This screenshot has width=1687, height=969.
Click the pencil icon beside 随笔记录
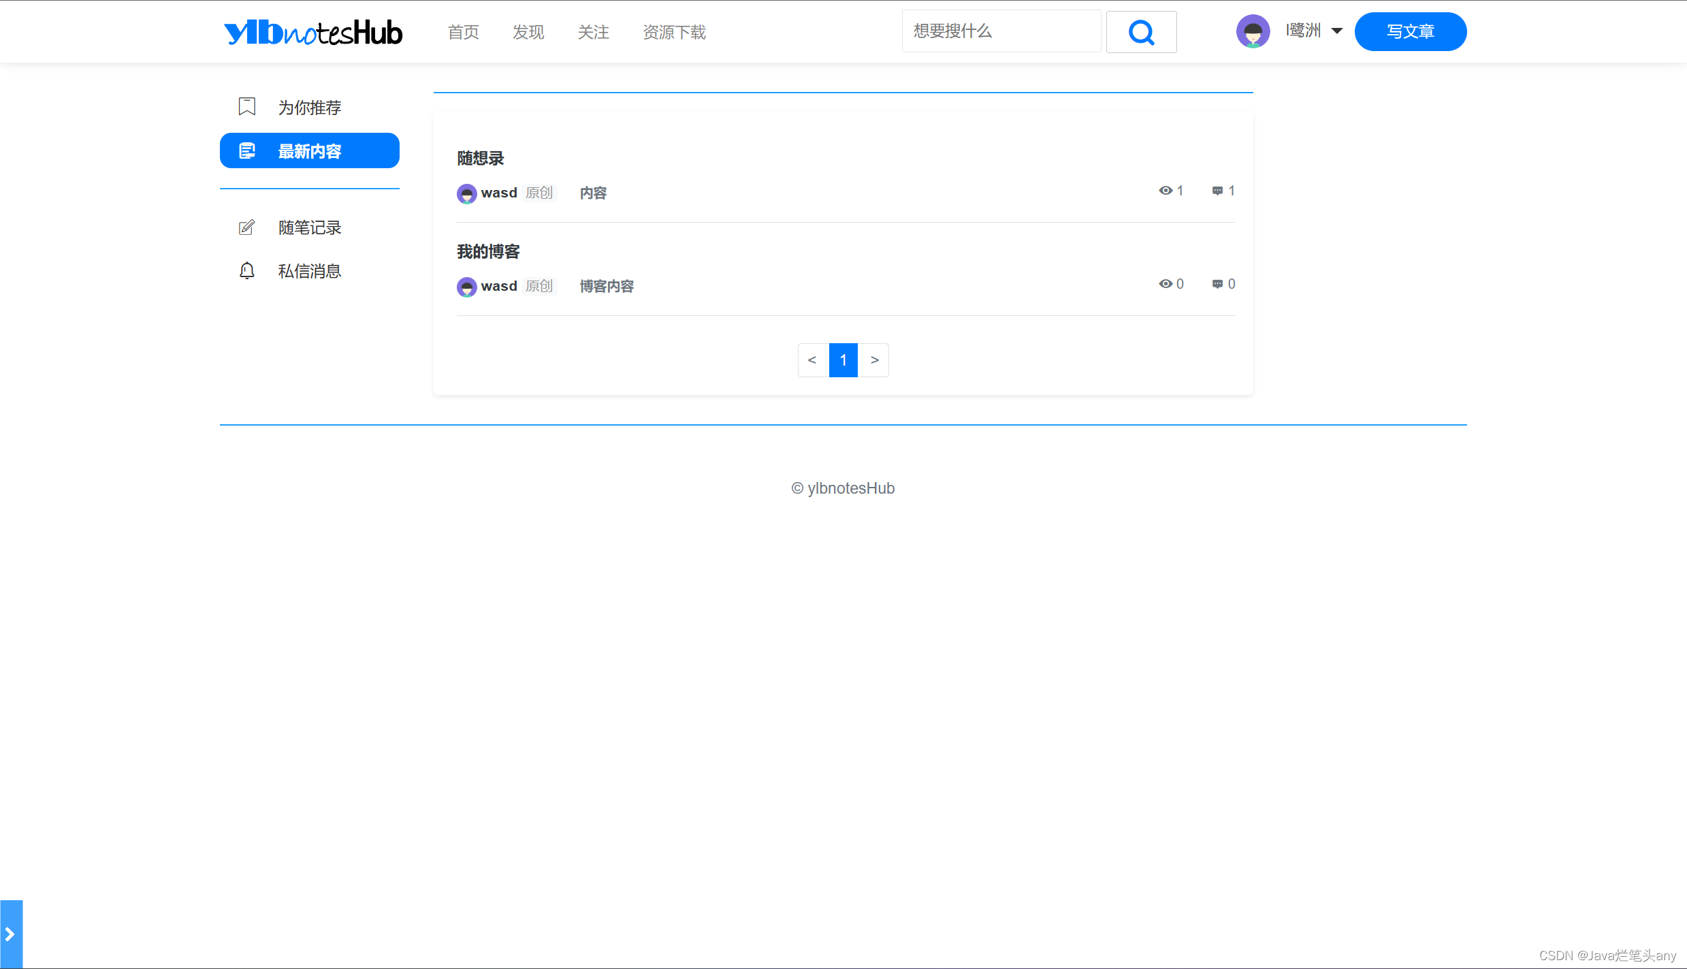point(246,227)
